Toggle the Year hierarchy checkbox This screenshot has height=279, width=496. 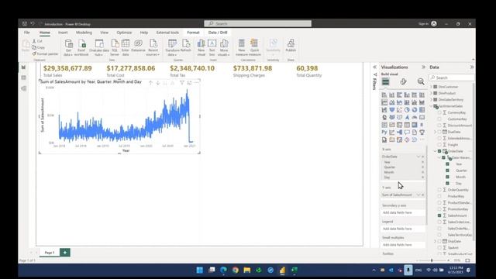tap(447, 164)
